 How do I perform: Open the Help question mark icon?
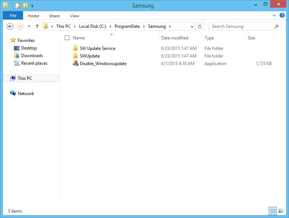point(282,15)
